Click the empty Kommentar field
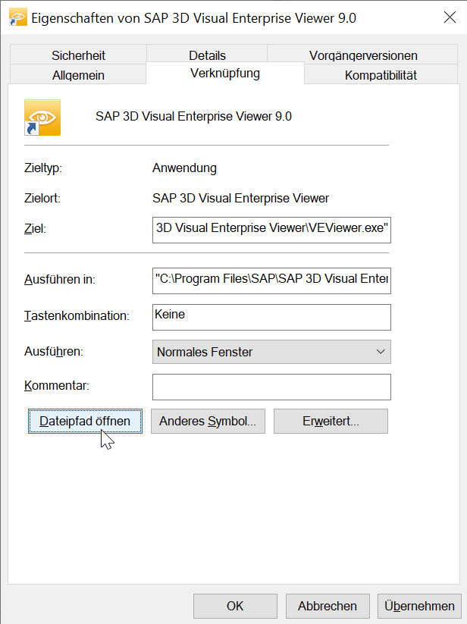 click(271, 387)
